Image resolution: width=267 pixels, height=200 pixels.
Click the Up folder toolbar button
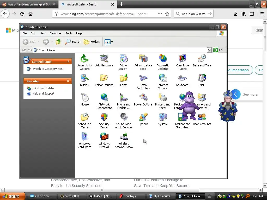tap(58, 41)
